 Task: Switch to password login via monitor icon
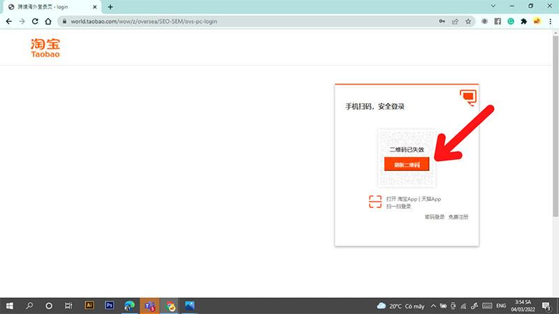[x=468, y=98]
